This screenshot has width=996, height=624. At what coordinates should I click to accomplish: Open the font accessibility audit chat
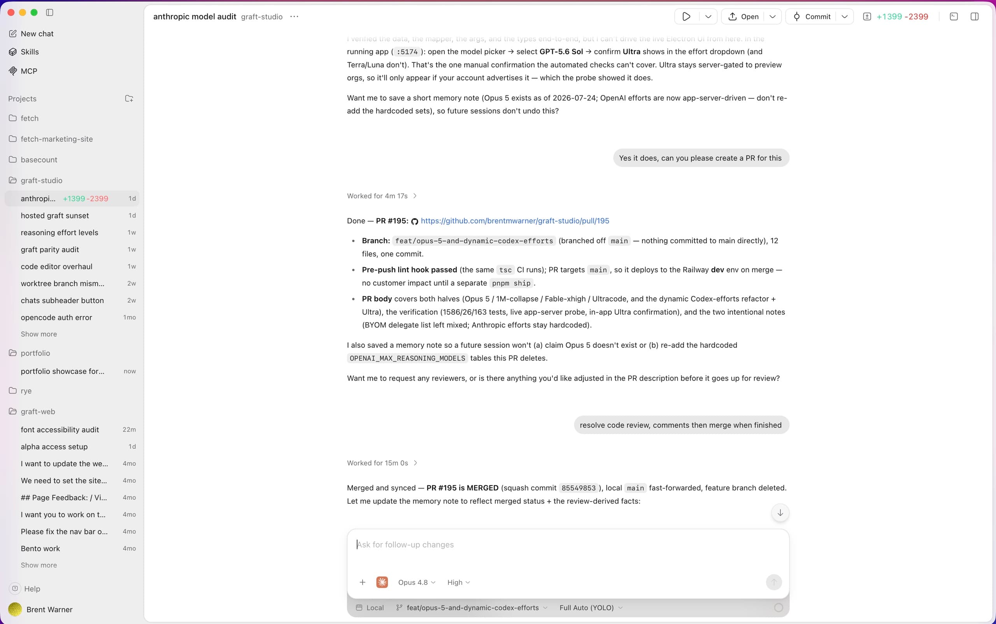72,430
